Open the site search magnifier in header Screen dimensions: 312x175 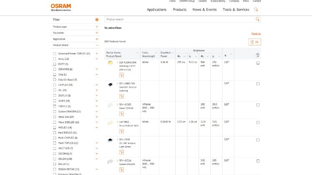(x=256, y=10)
